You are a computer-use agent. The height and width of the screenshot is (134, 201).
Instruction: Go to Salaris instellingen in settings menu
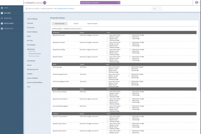(32, 19)
